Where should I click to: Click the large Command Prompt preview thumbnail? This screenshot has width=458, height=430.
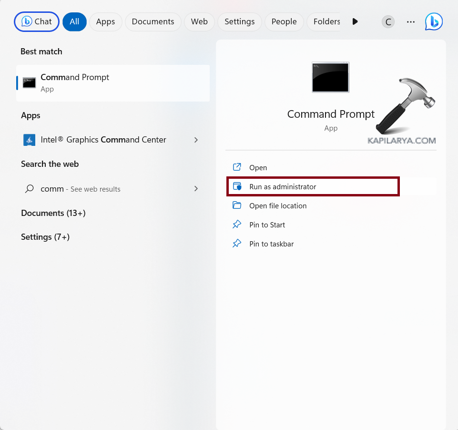[x=330, y=77]
